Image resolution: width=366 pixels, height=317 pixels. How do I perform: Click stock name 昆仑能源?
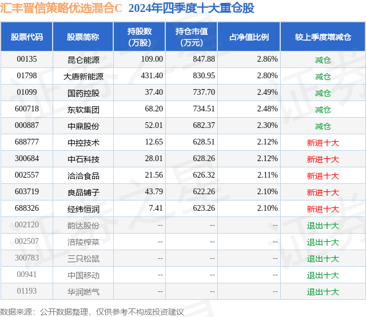[x=83, y=60]
